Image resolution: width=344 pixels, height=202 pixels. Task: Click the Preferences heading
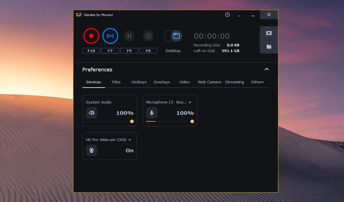[97, 70]
